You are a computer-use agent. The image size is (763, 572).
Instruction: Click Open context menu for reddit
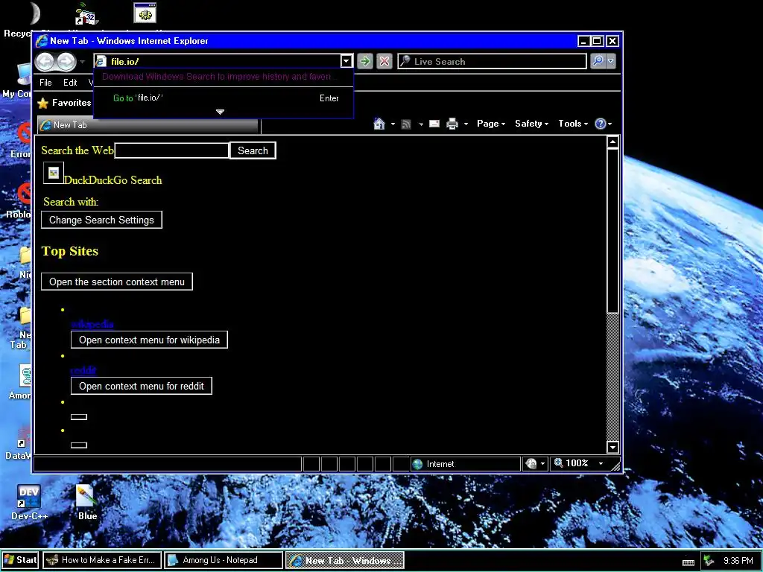click(x=141, y=386)
